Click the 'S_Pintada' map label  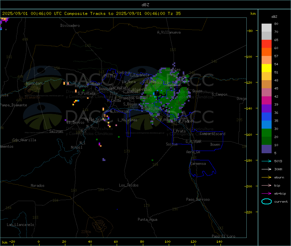[86, 93]
